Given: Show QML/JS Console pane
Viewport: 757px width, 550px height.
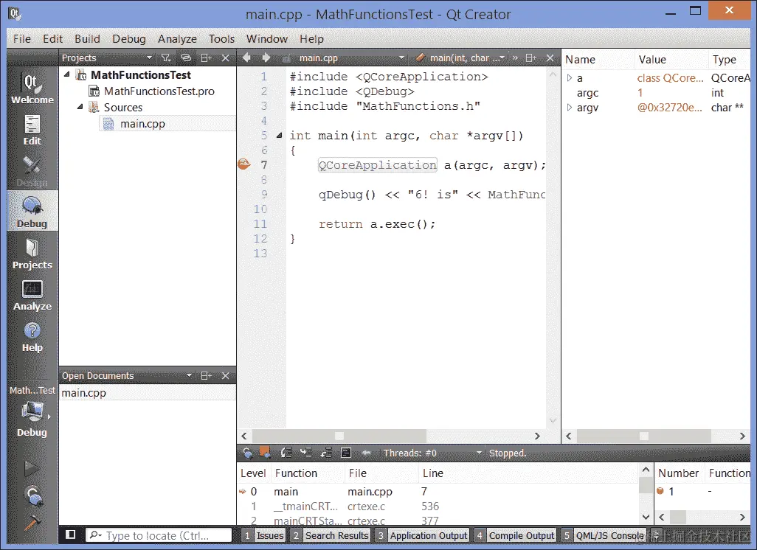Looking at the screenshot, I should [x=604, y=535].
